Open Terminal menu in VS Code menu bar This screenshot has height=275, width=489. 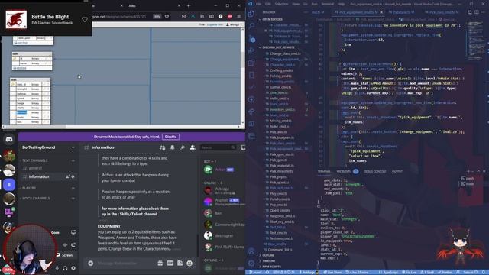tap(328, 4)
